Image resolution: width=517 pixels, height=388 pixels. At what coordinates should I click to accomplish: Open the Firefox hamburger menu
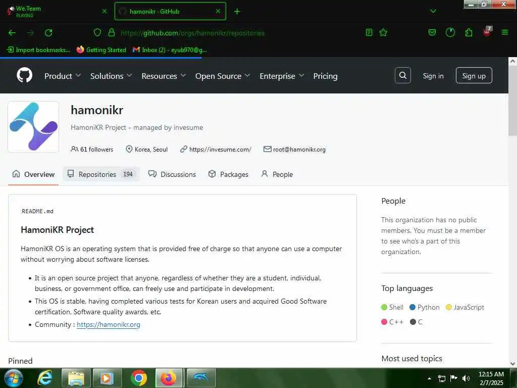[x=505, y=32]
